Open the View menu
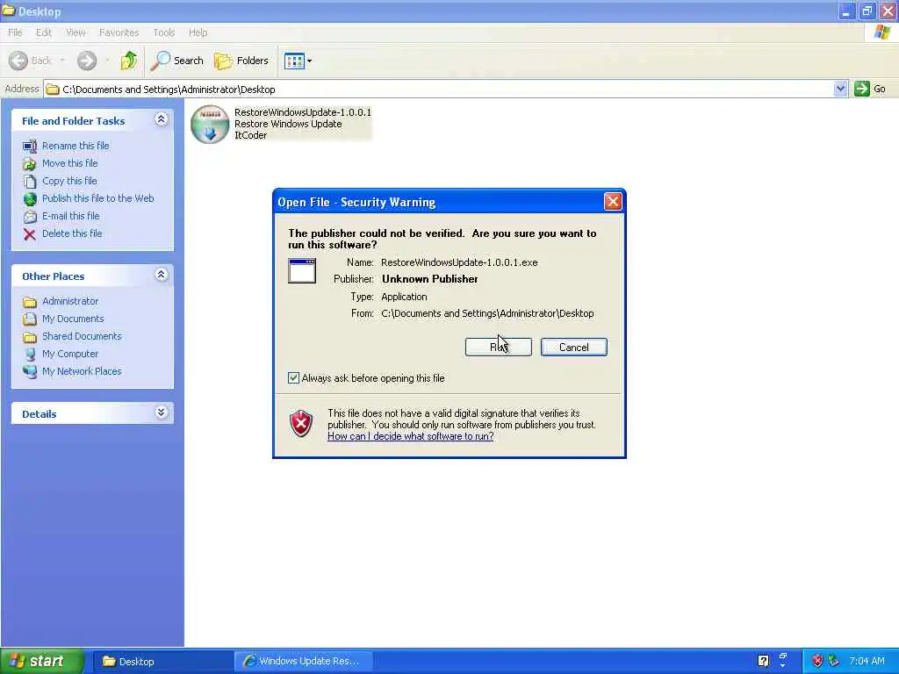 point(76,32)
